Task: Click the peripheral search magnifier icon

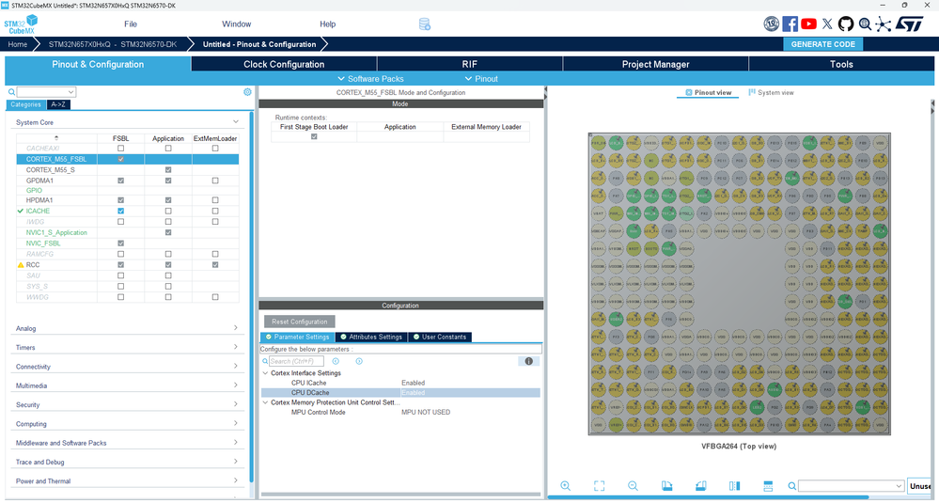Action: pyautogui.click(x=11, y=92)
